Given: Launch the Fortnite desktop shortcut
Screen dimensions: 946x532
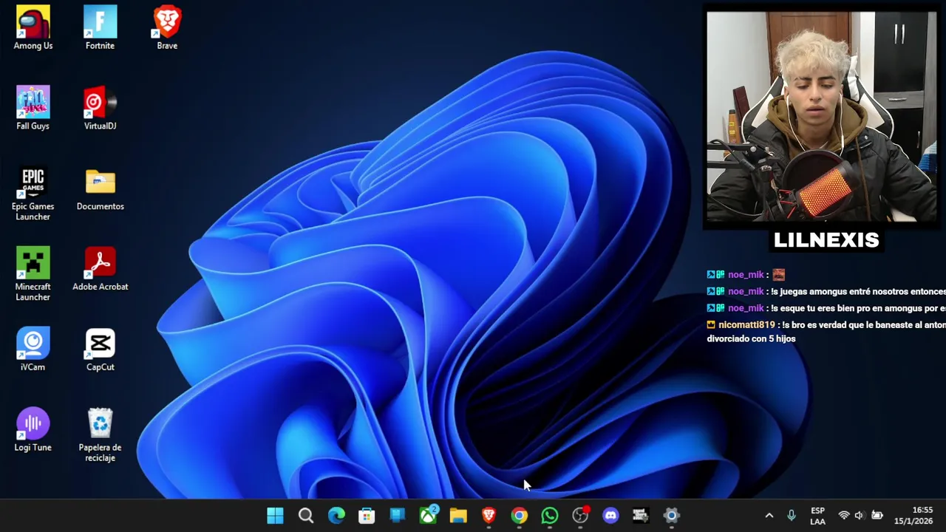Looking at the screenshot, I should click(x=100, y=28).
